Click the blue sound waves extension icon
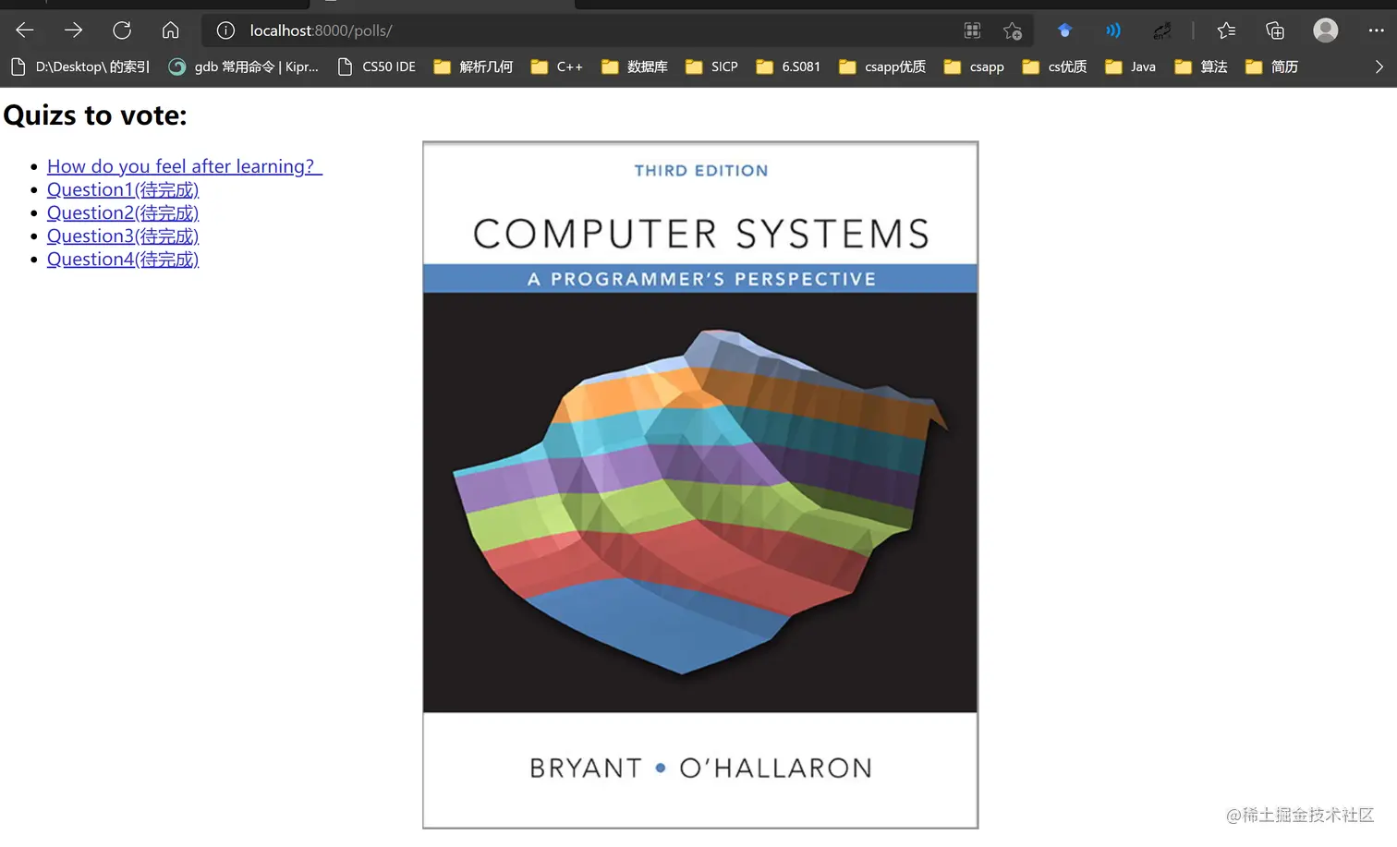The image size is (1397, 847). click(x=1113, y=30)
